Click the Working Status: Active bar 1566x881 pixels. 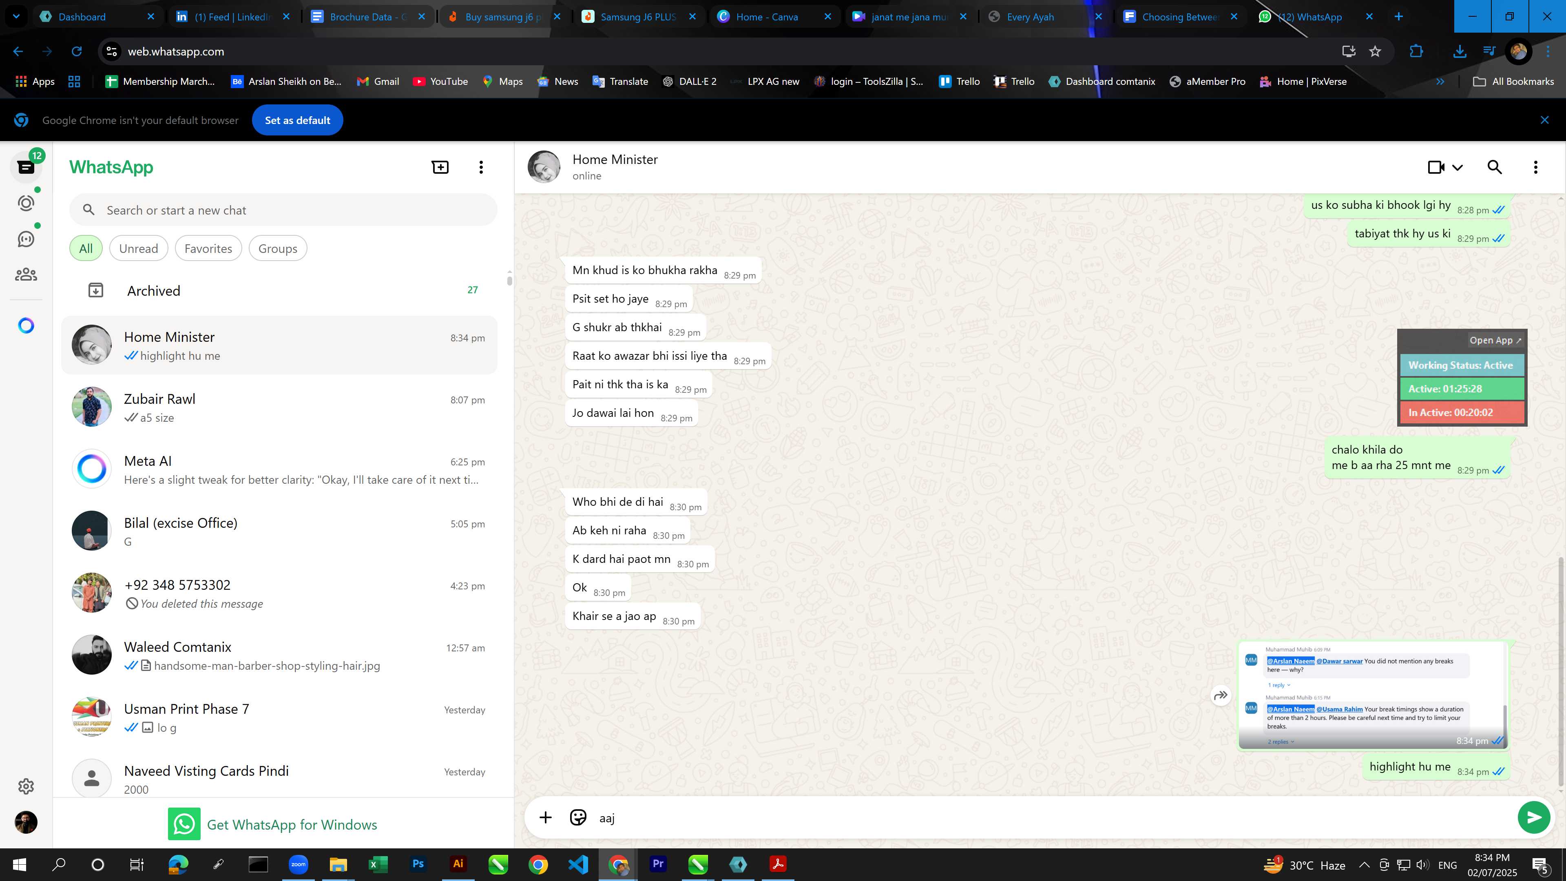(x=1462, y=365)
